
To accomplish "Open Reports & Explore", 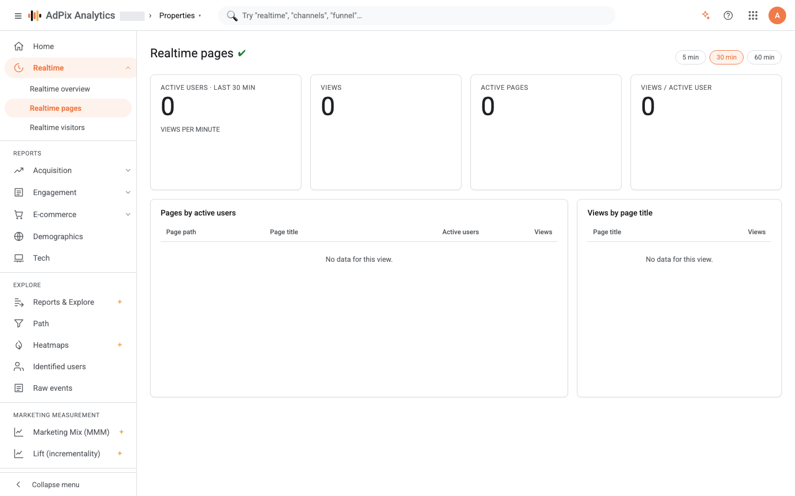I will point(68,302).
